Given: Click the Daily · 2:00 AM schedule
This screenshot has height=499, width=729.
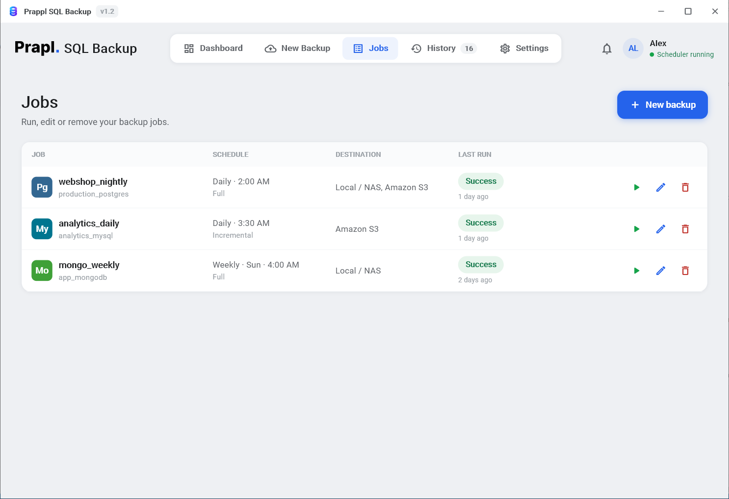Looking at the screenshot, I should [x=241, y=181].
